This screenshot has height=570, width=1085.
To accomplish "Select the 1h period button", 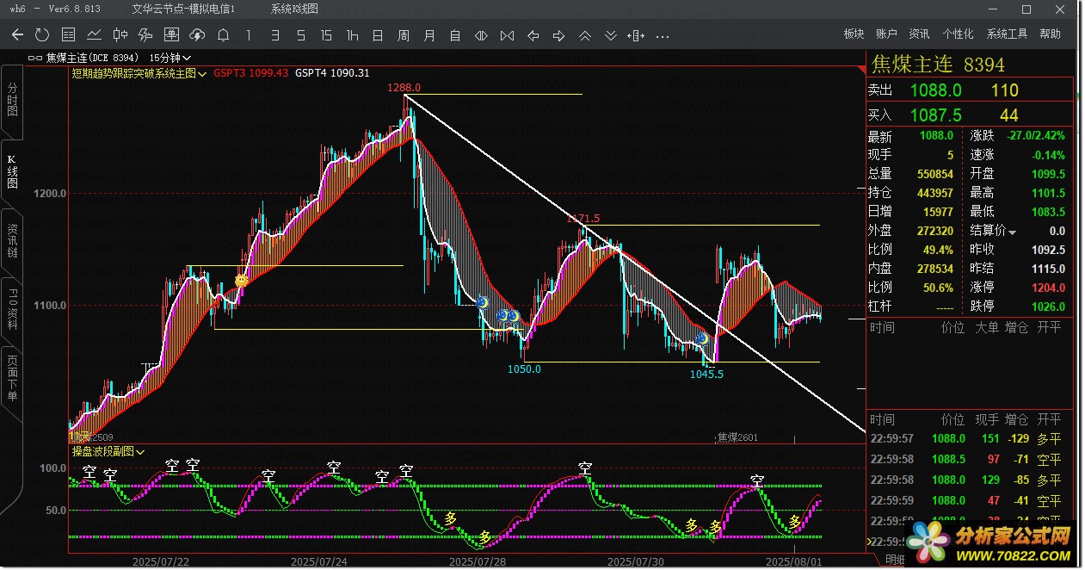I will pyautogui.click(x=352, y=35).
